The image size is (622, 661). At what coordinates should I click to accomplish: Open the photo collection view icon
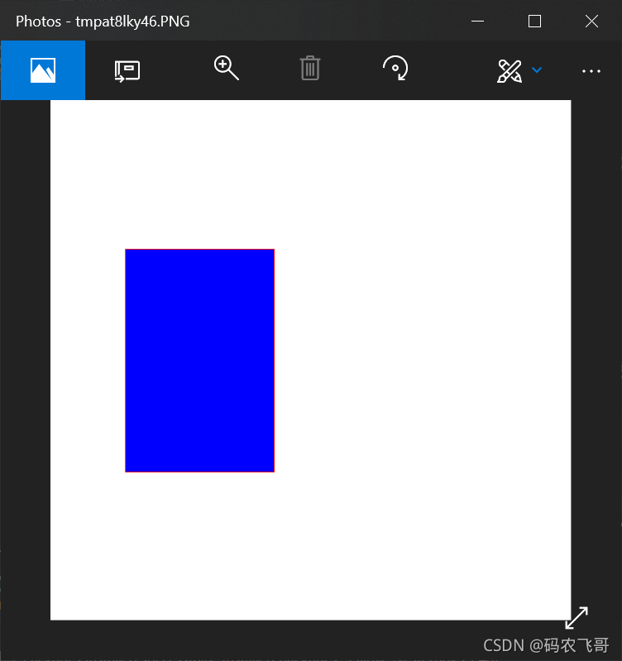coord(43,70)
